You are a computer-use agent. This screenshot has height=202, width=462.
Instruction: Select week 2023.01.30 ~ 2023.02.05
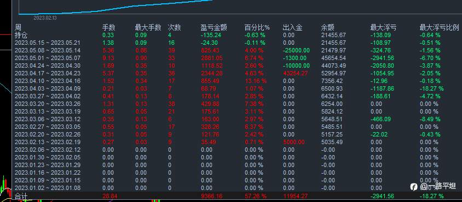48,158
